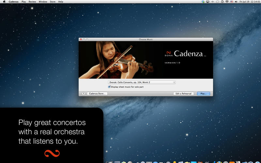This screenshot has height=163, width=261.
Task: Open the volume control in menu bar
Action: (236, 2)
